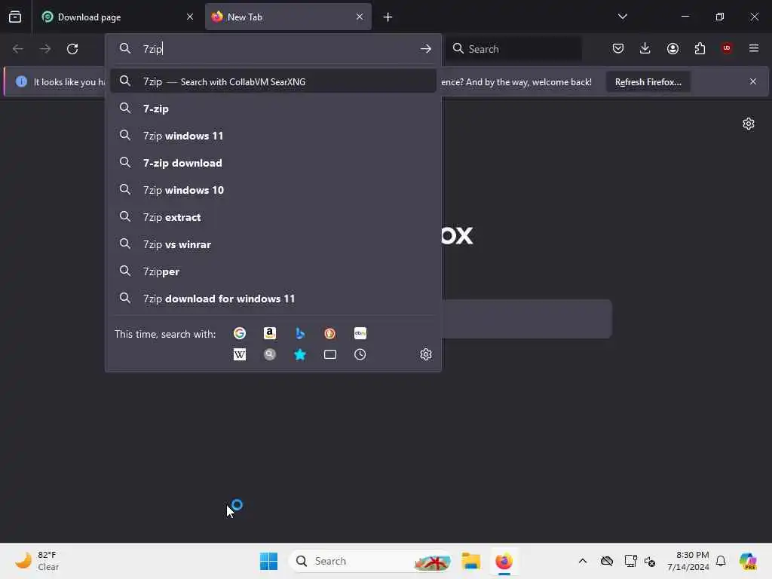This screenshot has width=772, height=579.
Task: Search bookmarks using the star icon
Action: (300, 354)
